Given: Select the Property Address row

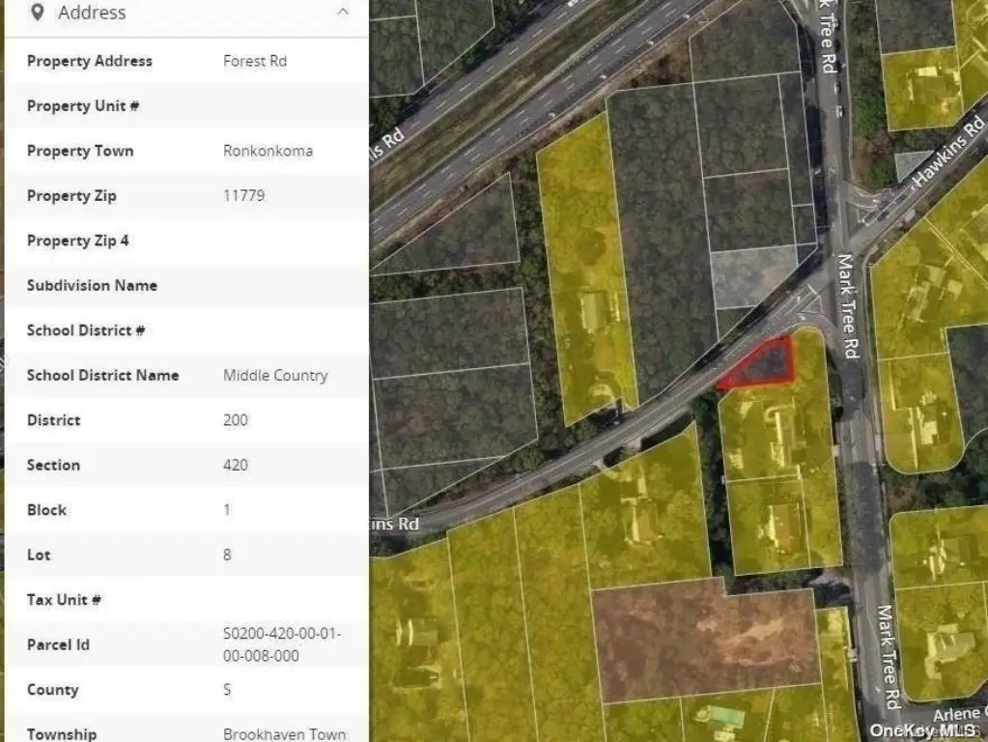Looking at the screenshot, I should 186,61.
